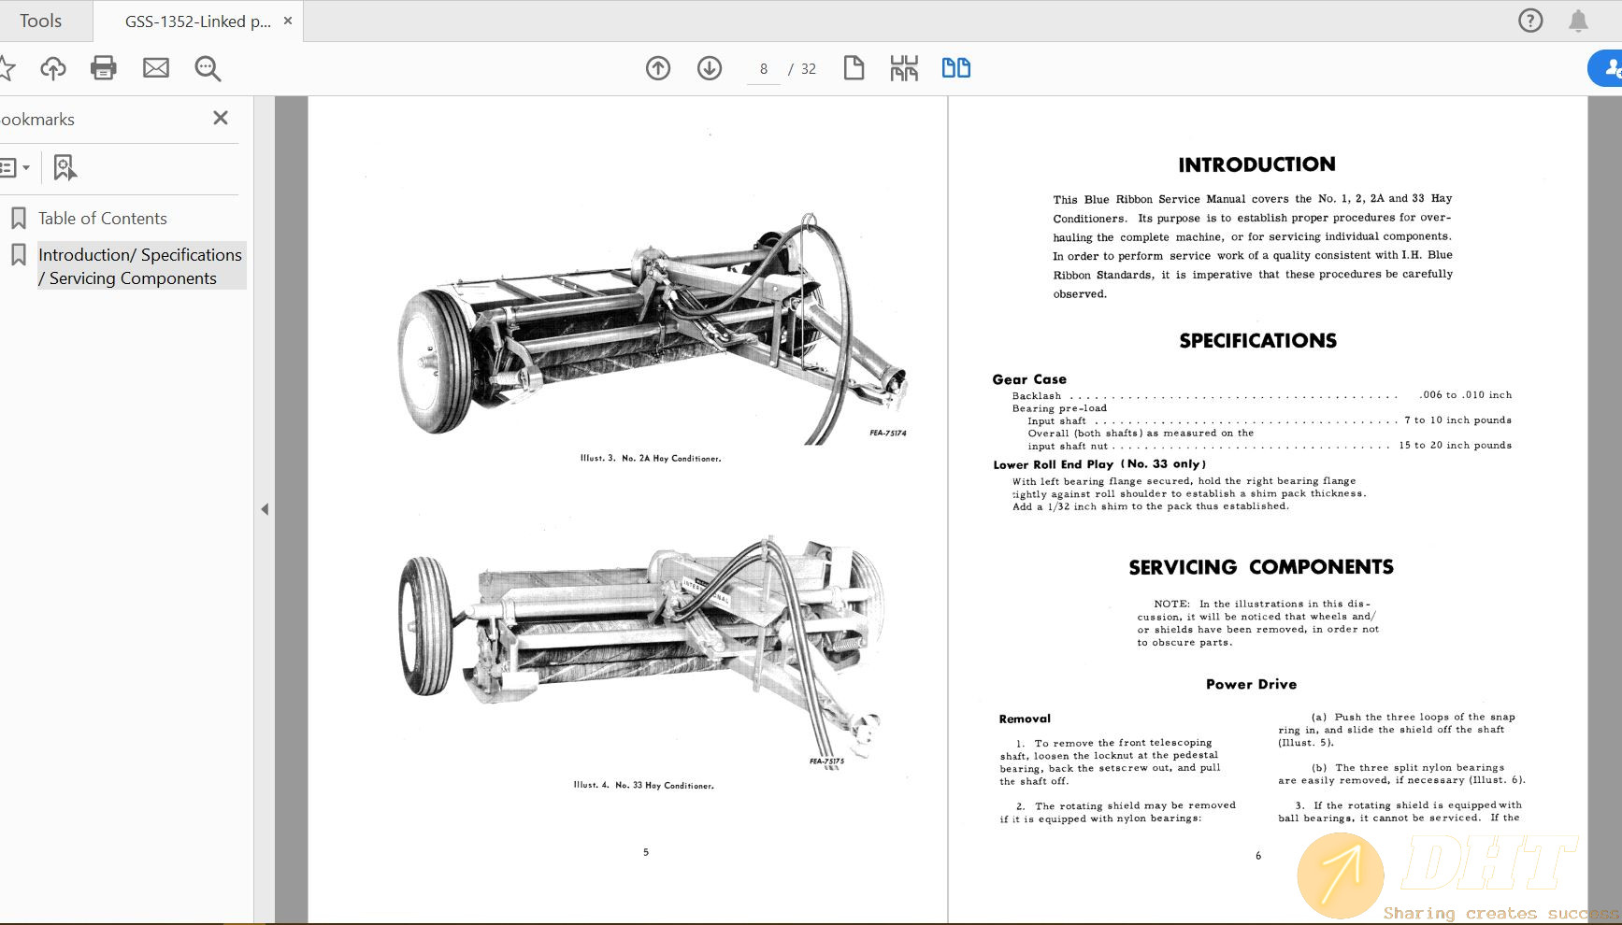Screen dimensions: 1622x925
Task: Open bookmarks options dropdown menu
Action: point(15,168)
